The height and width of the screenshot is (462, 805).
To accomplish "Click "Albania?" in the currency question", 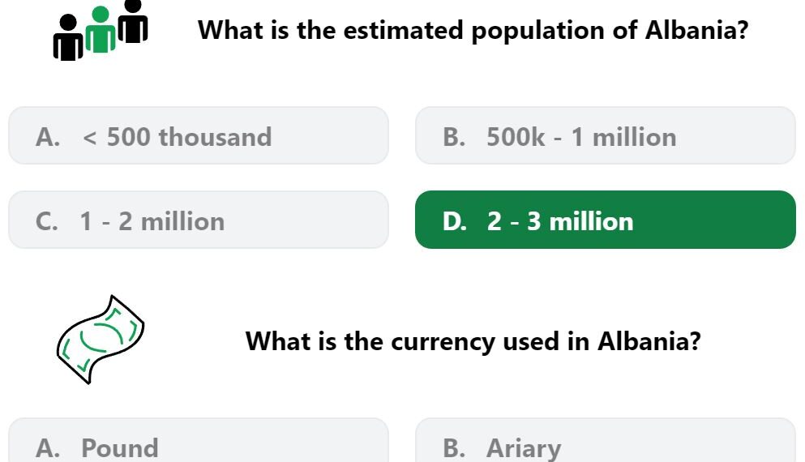I will (x=649, y=341).
